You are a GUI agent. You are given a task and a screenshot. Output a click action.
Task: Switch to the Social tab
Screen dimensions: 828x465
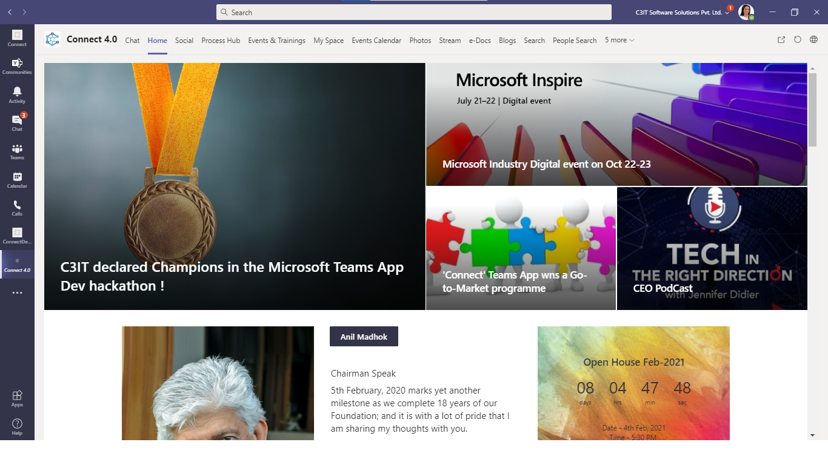184,41
